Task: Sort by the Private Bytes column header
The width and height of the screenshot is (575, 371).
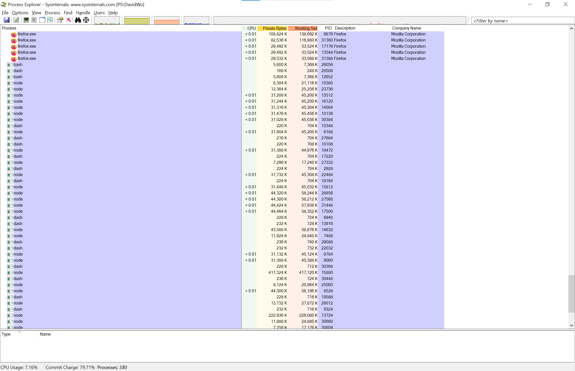Action: (x=272, y=28)
